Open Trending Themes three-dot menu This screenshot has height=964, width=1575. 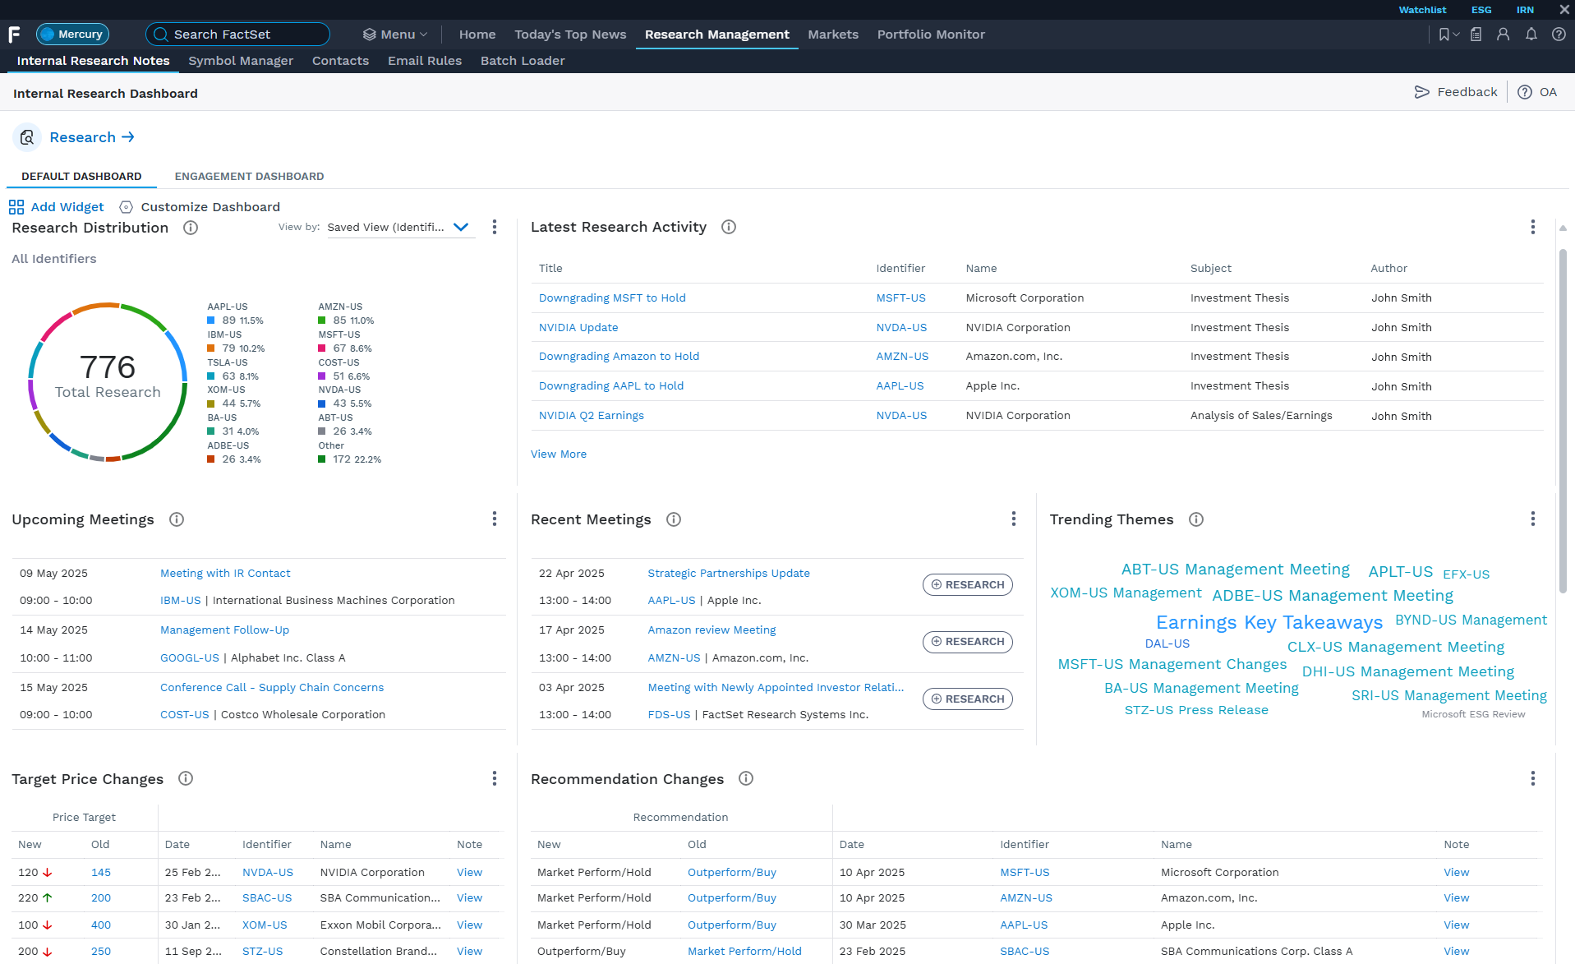point(1533,519)
